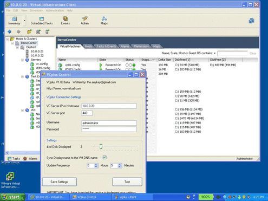This screenshot has width=268, height=201.
Task: Switch to the Maps tab
Action: click(156, 47)
